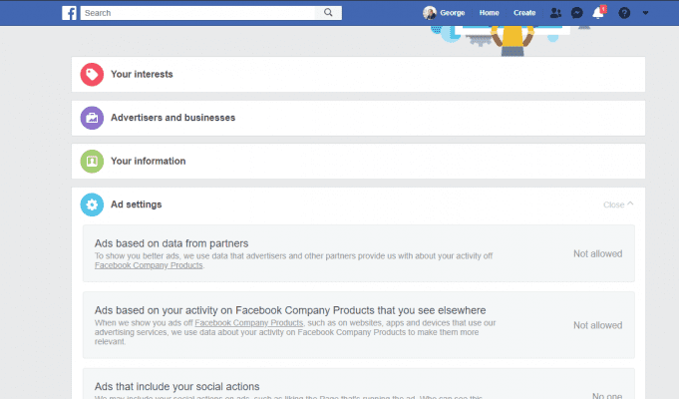Open the account dropdown arrow

[x=645, y=13]
